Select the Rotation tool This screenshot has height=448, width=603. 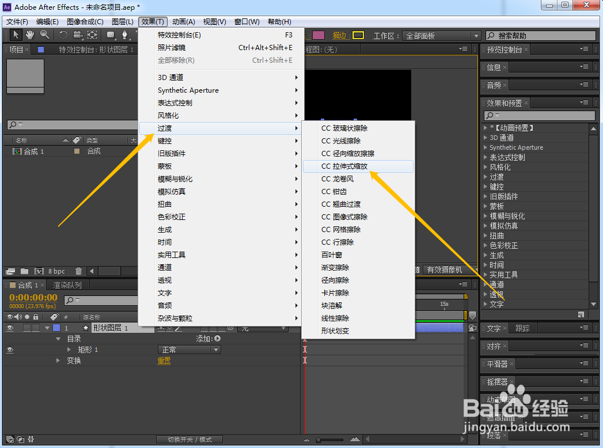click(x=63, y=35)
